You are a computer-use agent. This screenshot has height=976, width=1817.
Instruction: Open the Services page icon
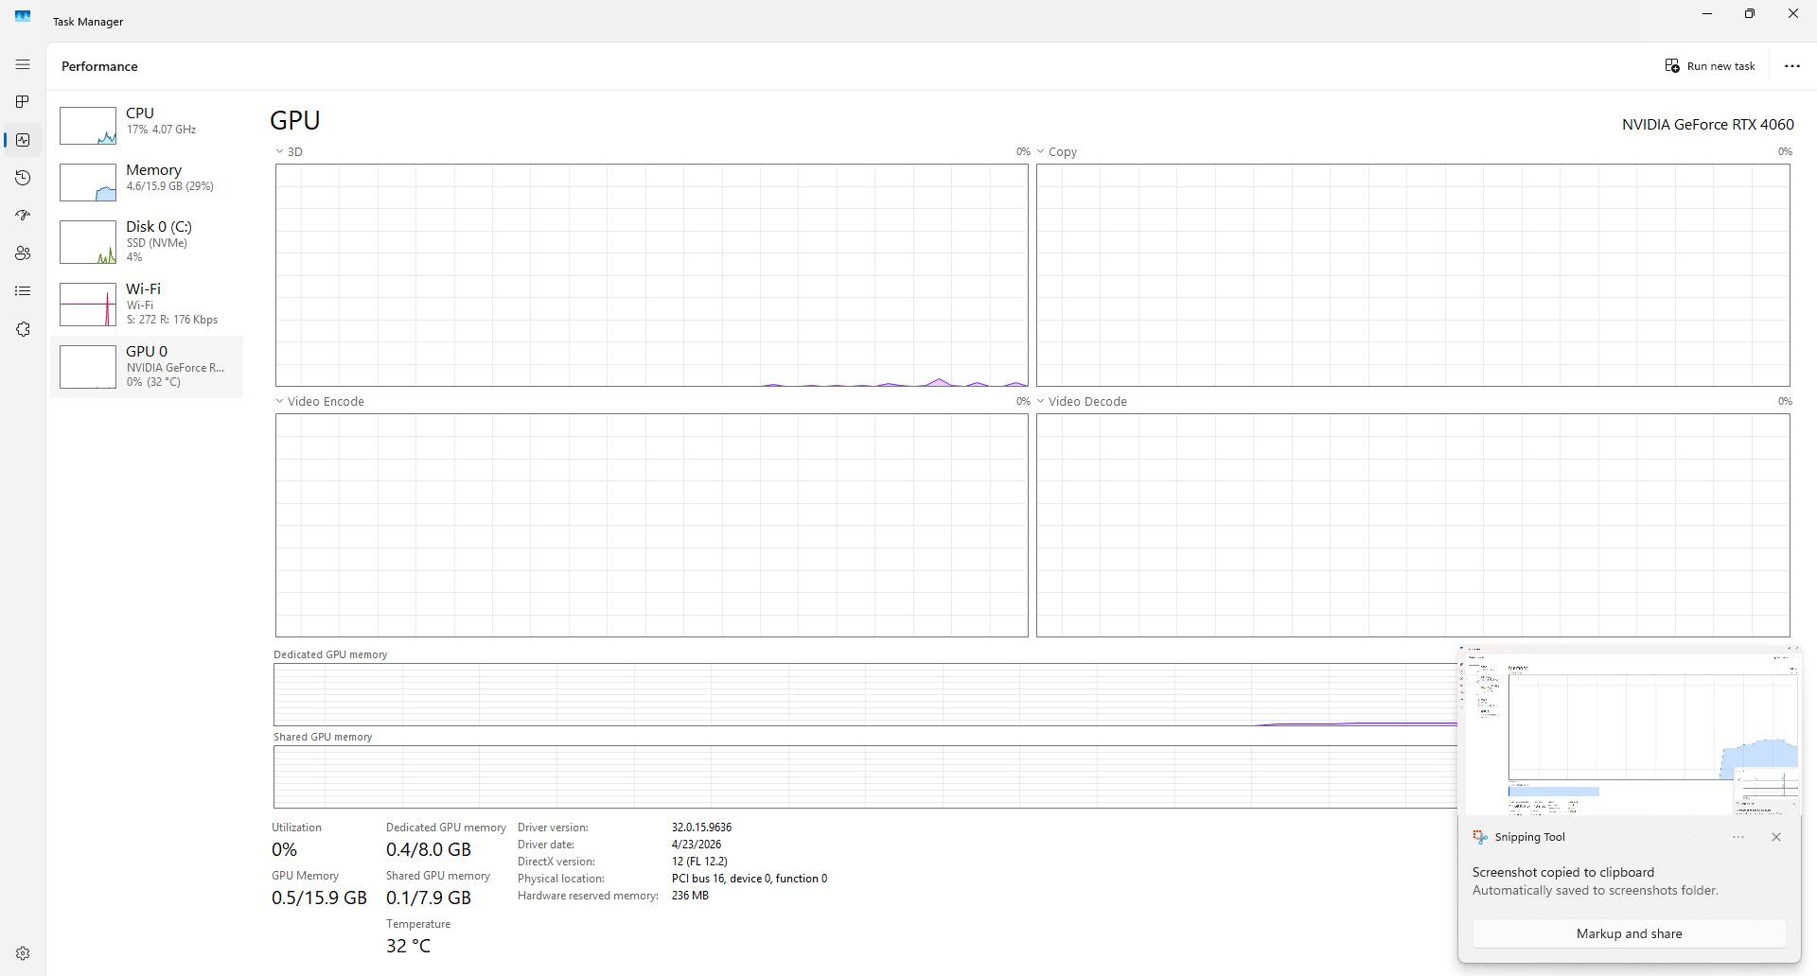23,329
